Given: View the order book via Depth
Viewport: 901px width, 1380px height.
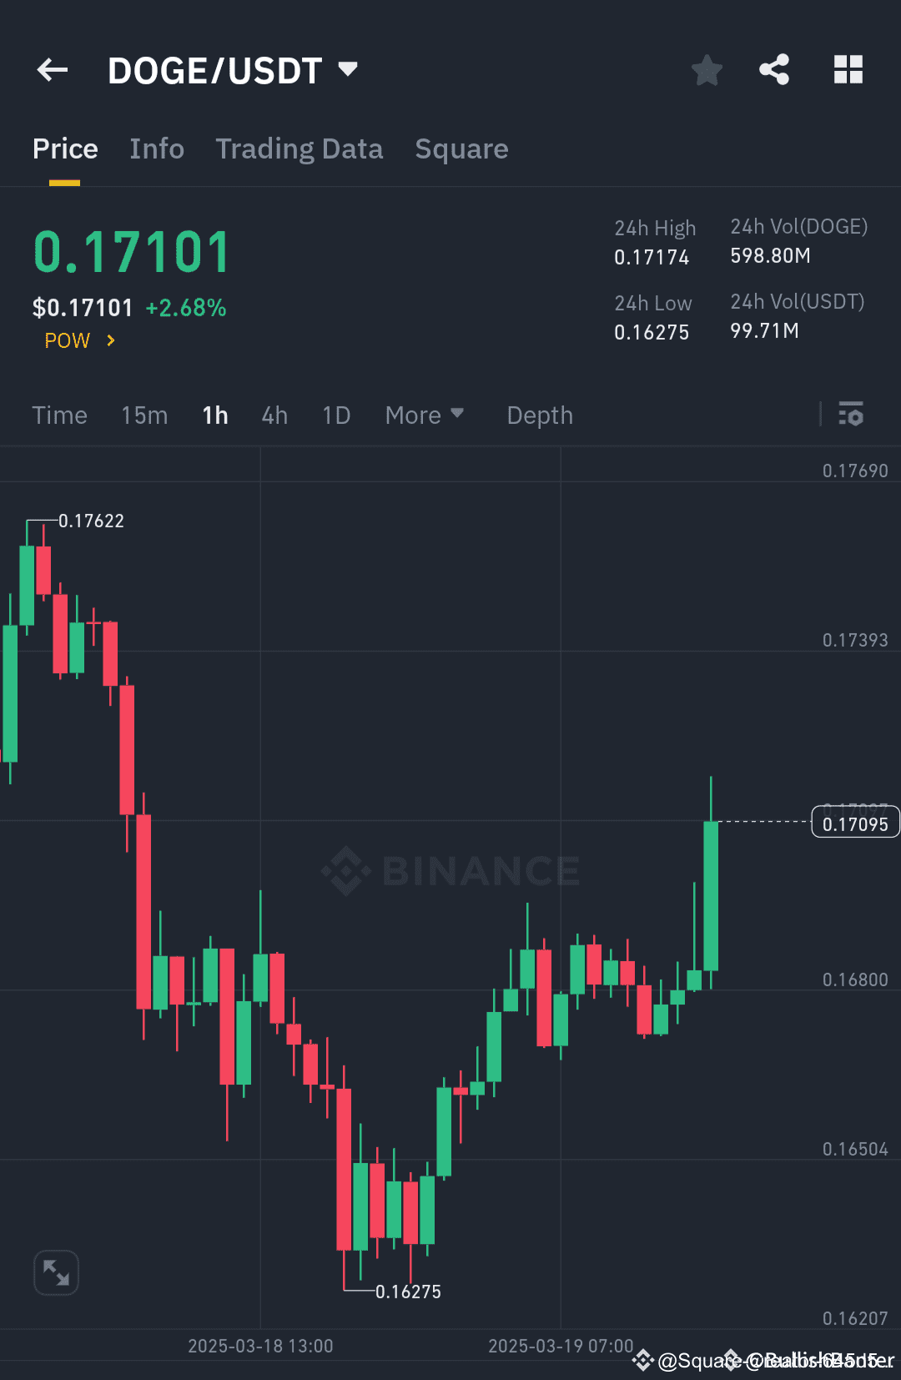Looking at the screenshot, I should 539,415.
